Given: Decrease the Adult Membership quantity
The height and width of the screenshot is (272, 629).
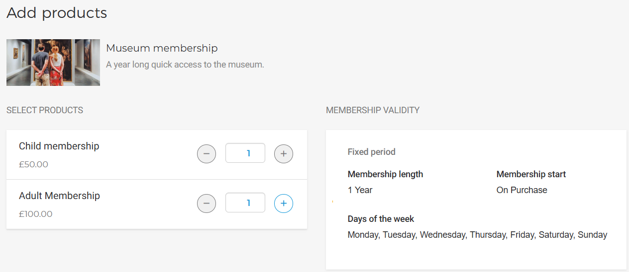Looking at the screenshot, I should point(207,204).
